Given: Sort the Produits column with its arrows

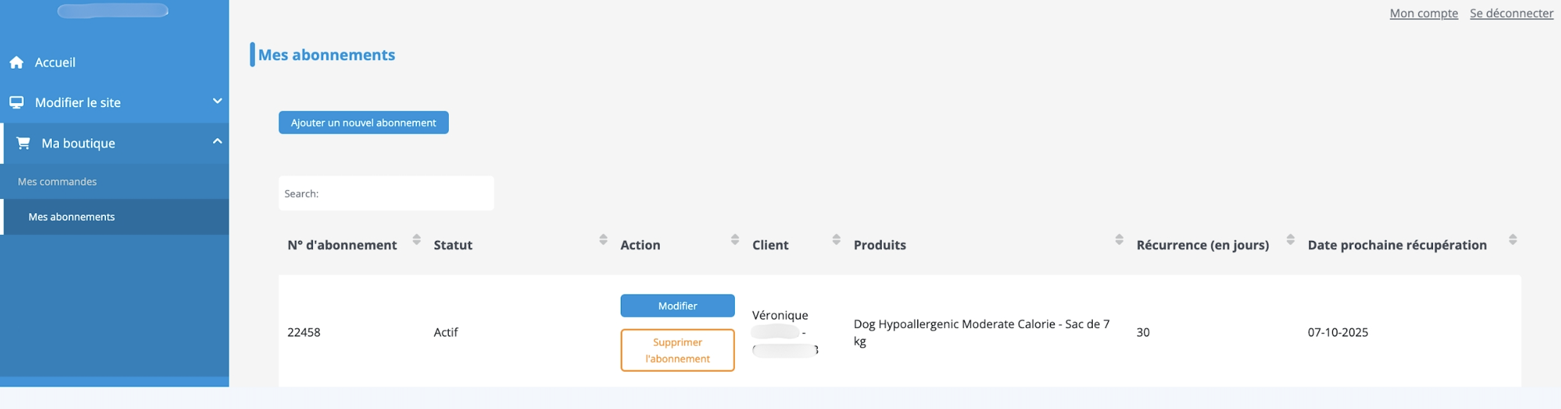Looking at the screenshot, I should point(1119,239).
